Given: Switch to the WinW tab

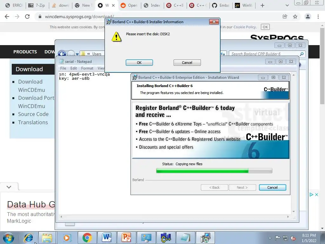Looking at the screenshot, I should (243, 5).
